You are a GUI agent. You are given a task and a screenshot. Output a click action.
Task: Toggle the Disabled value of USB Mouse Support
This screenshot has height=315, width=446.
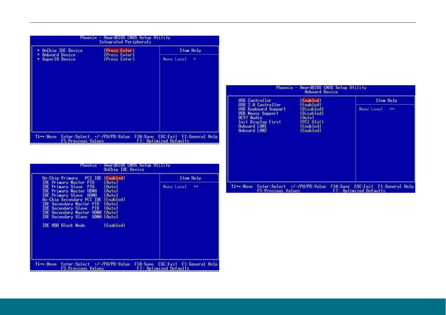pyautogui.click(x=312, y=113)
